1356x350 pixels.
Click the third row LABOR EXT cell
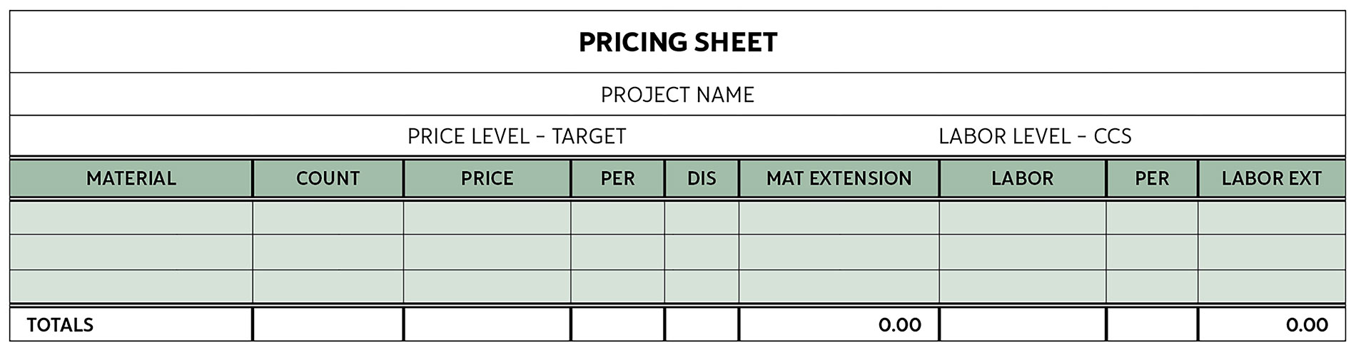click(x=1271, y=286)
